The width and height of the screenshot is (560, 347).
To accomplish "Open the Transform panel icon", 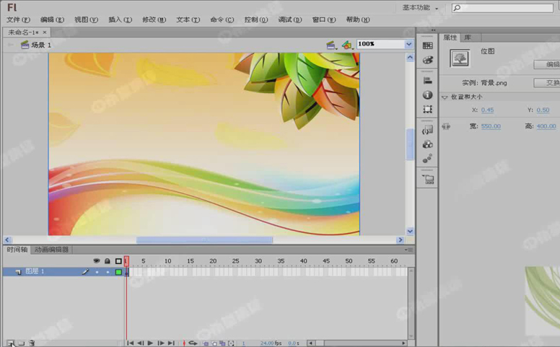I will 428,110.
